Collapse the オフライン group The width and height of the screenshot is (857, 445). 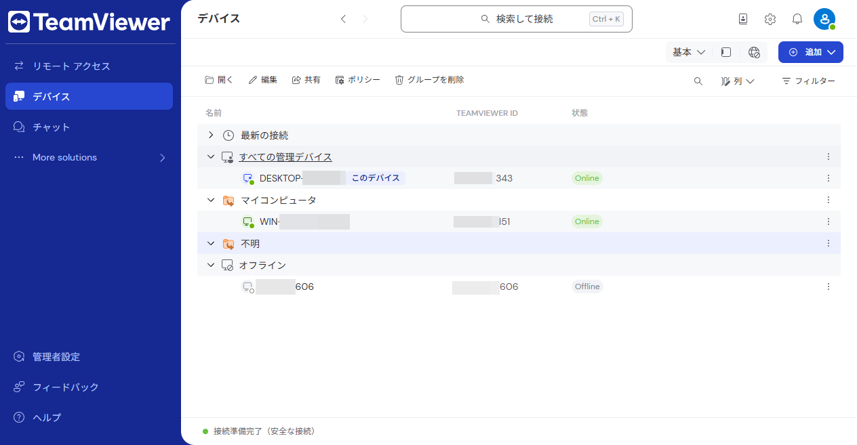[x=211, y=265]
